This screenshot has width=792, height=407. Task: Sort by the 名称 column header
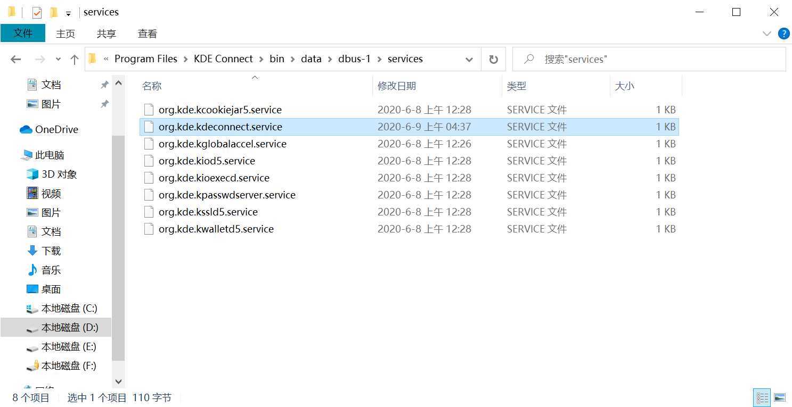click(x=256, y=86)
